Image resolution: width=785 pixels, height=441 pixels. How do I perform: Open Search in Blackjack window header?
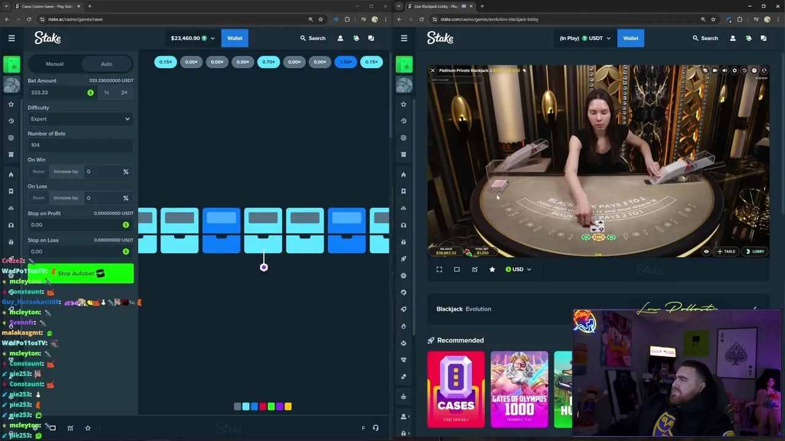pyautogui.click(x=706, y=38)
